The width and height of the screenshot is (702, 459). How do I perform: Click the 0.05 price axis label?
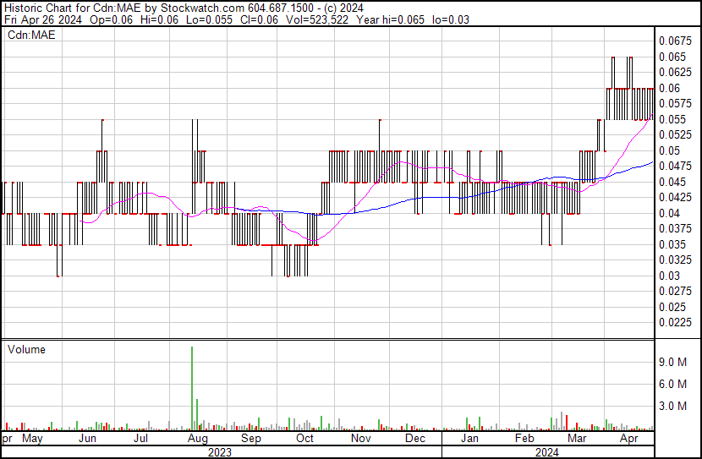coord(670,150)
